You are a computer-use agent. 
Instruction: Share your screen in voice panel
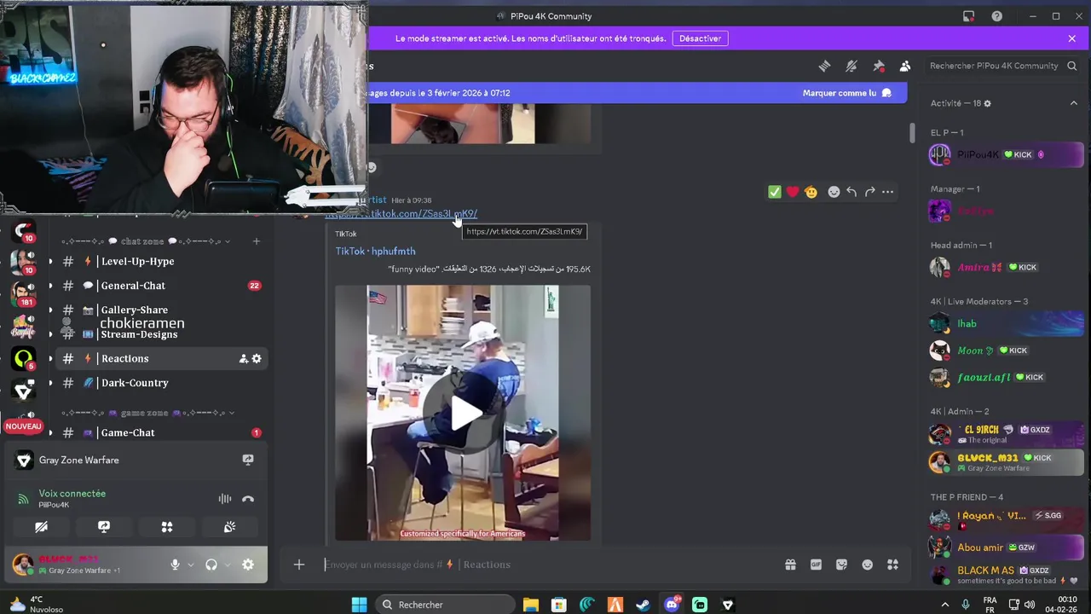pyautogui.click(x=104, y=527)
